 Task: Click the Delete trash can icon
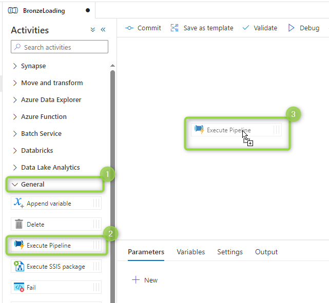[x=19, y=224]
